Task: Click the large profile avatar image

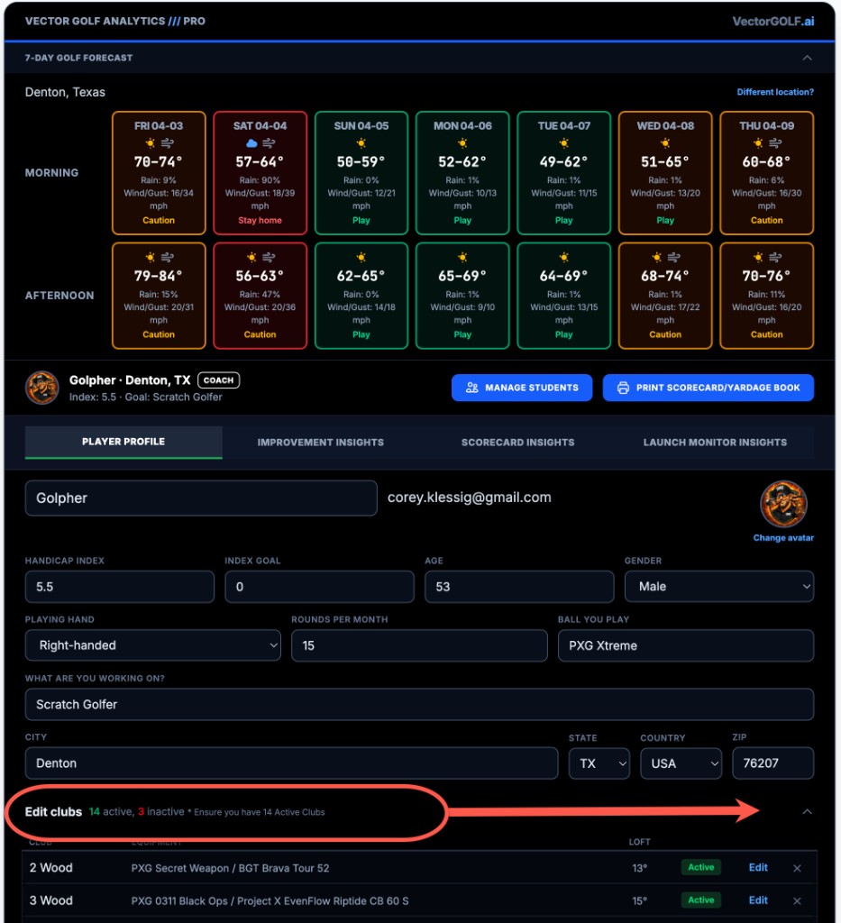Action: coord(783,504)
